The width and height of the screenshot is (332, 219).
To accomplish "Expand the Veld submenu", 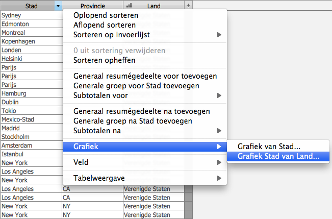I will click(145, 162).
